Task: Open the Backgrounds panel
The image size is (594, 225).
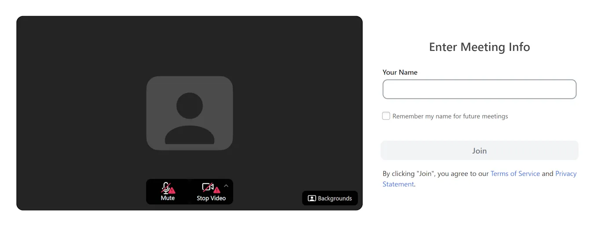Action: coord(330,198)
